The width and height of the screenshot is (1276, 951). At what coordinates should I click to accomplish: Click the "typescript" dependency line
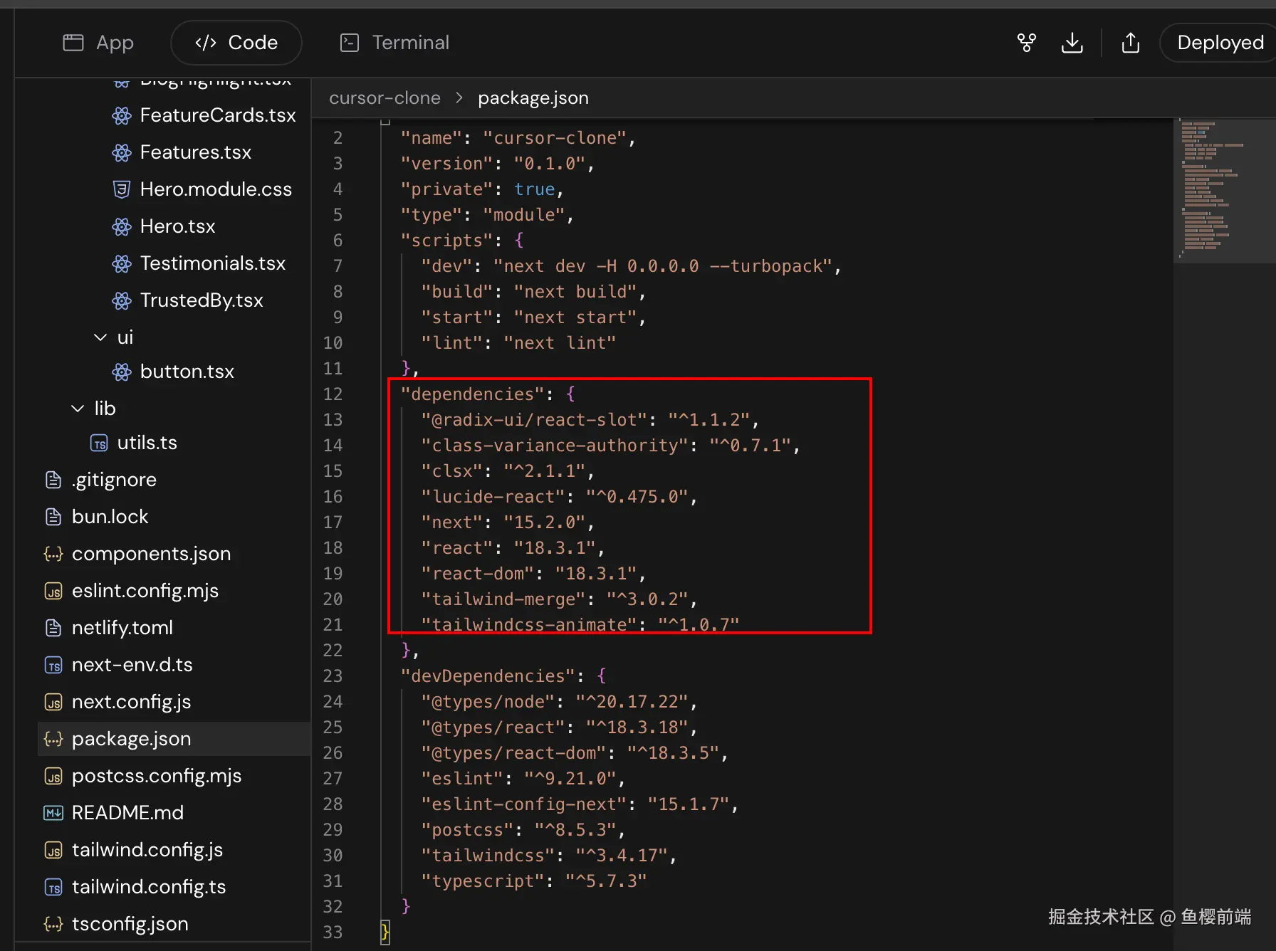[534, 881]
